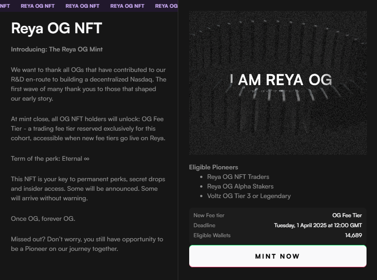The height and width of the screenshot is (280, 377).
Task: Click the MINT NOW button
Action: 277,256
